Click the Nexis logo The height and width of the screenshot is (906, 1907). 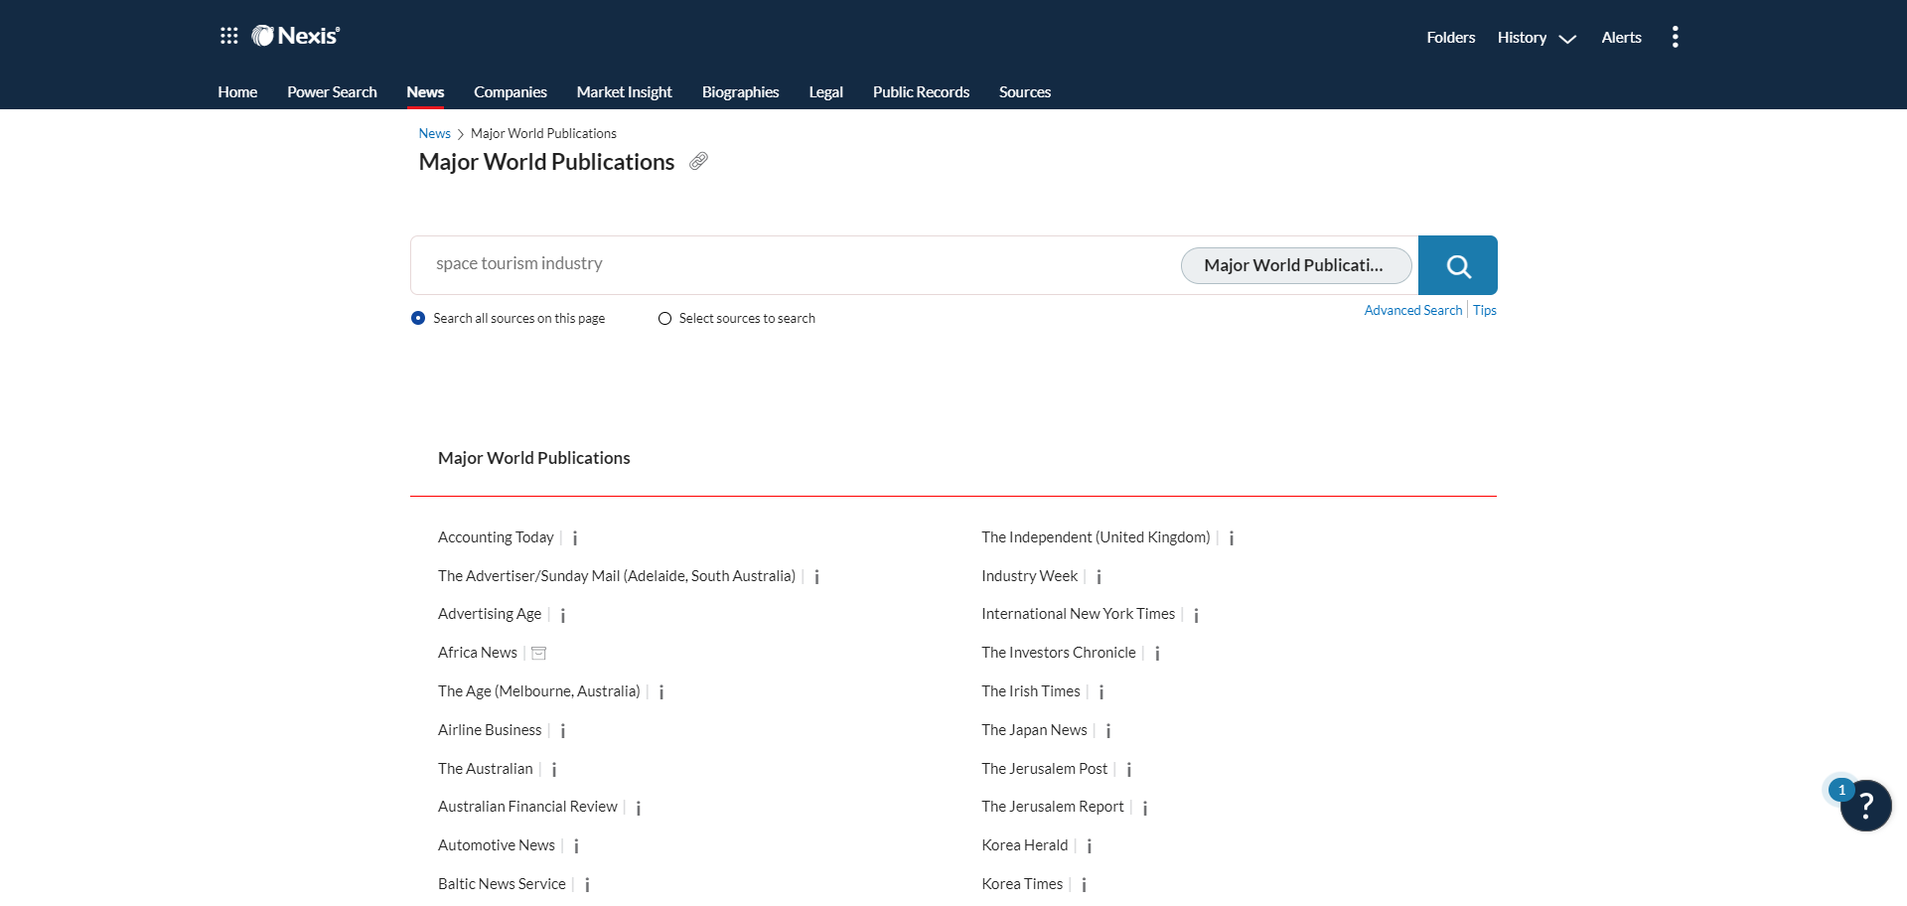tap(296, 36)
